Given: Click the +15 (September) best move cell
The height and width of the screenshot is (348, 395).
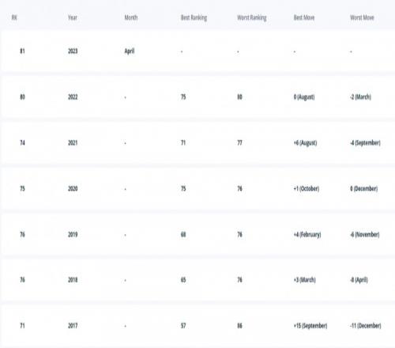Looking at the screenshot, I should pyautogui.click(x=310, y=326).
